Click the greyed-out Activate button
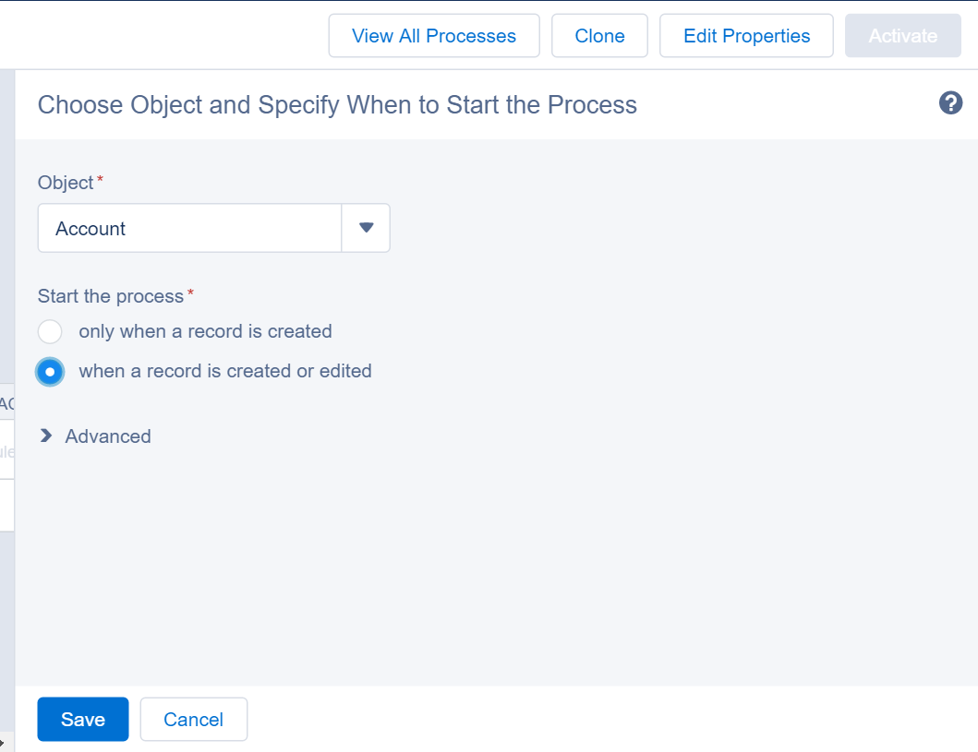Viewport: 978px width, 752px height. (x=902, y=36)
